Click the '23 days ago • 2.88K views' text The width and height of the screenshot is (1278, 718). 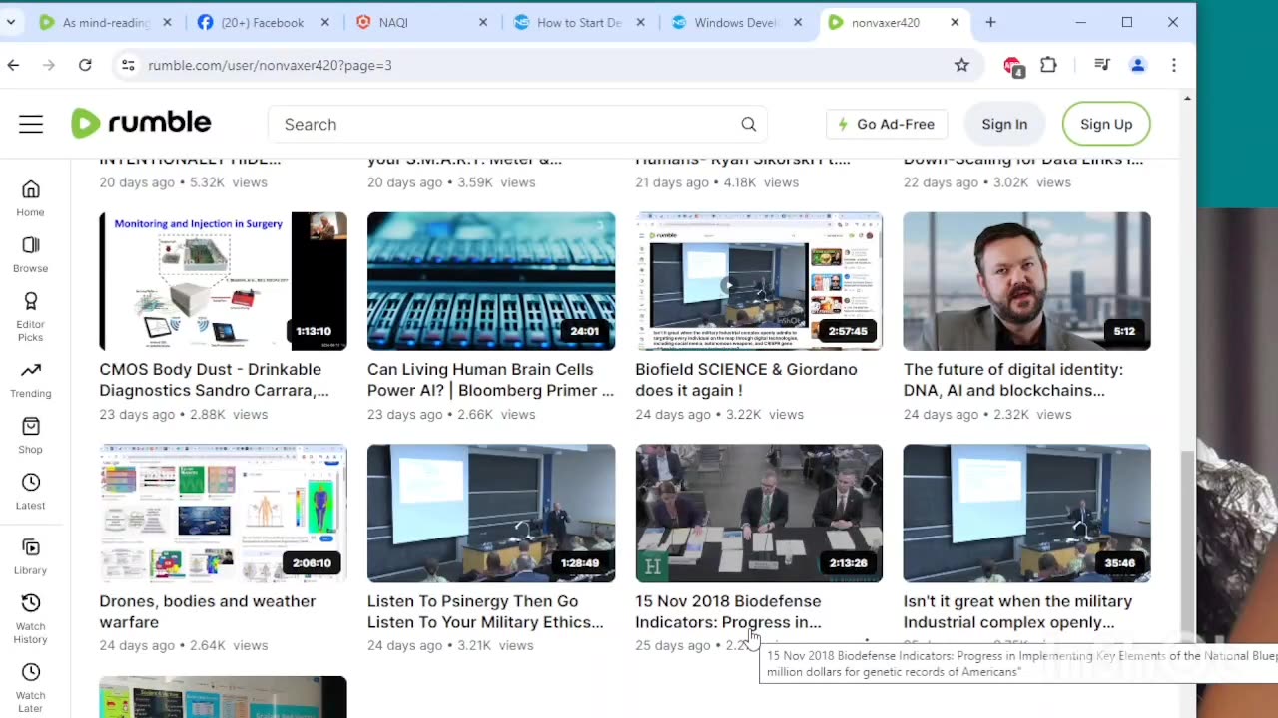pyautogui.click(x=184, y=414)
